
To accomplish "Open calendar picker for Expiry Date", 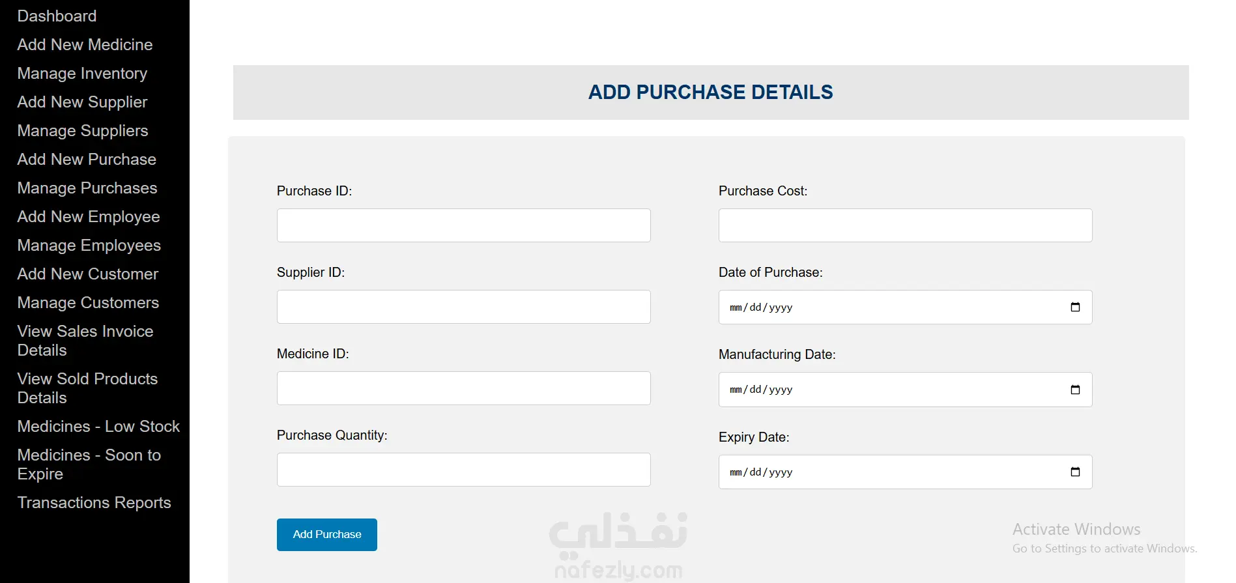I will pyautogui.click(x=1075, y=472).
